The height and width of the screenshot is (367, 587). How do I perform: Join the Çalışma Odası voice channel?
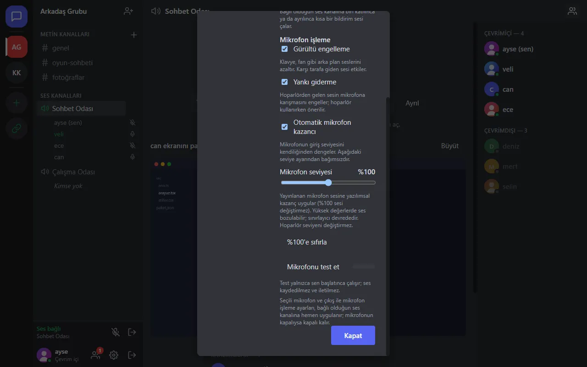[81, 172]
